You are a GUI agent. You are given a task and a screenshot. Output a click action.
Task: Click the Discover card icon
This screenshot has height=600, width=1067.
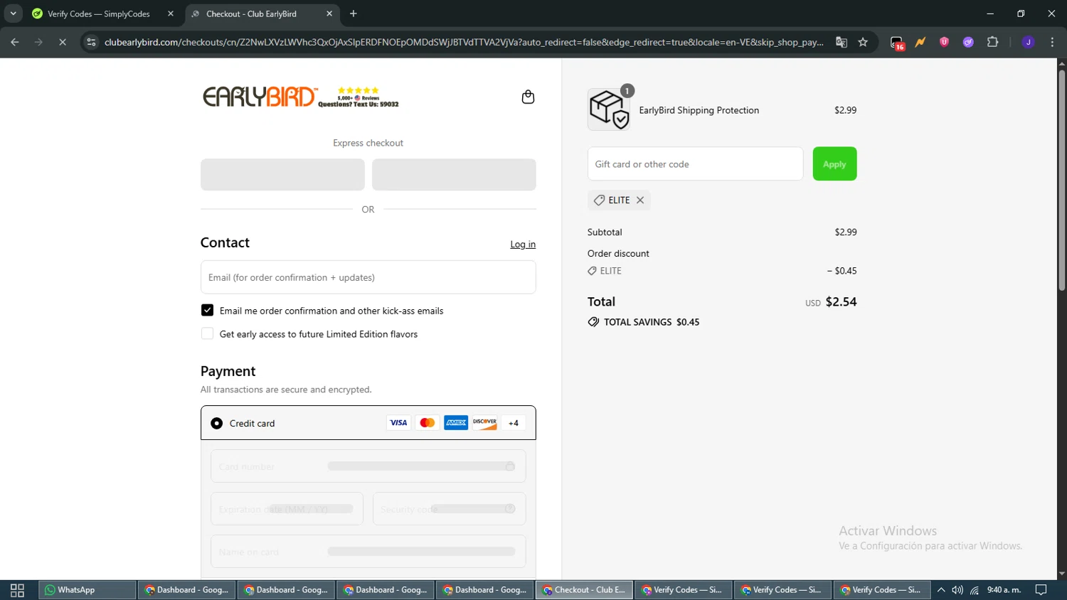485,423
